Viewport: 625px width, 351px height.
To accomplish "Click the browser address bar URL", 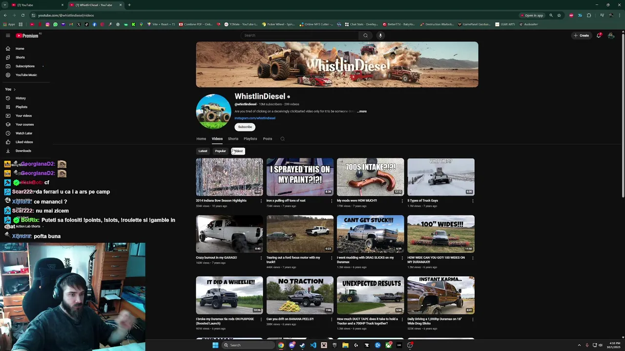I will pos(66,15).
